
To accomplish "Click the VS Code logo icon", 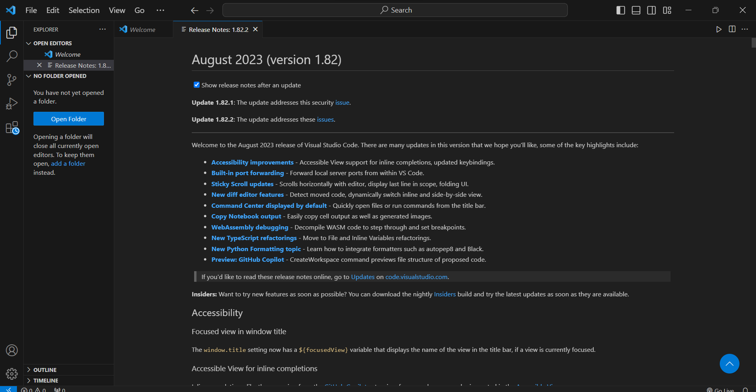I will pos(11,10).
